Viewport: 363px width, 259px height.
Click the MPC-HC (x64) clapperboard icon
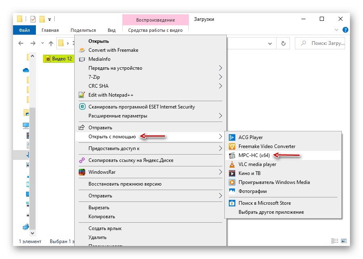pos(232,155)
